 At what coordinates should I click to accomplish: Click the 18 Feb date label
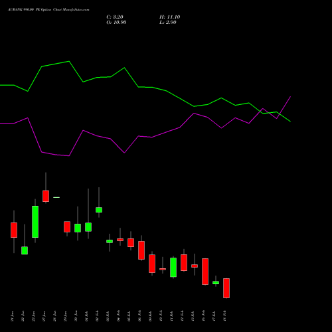tap(225, 316)
